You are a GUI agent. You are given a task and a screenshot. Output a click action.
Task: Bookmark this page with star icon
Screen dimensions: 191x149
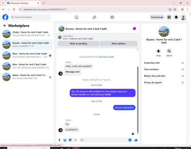click(x=175, y=10)
